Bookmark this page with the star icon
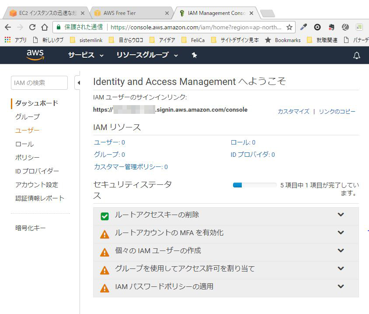Viewport: 369px width, 314px height. (x=289, y=27)
